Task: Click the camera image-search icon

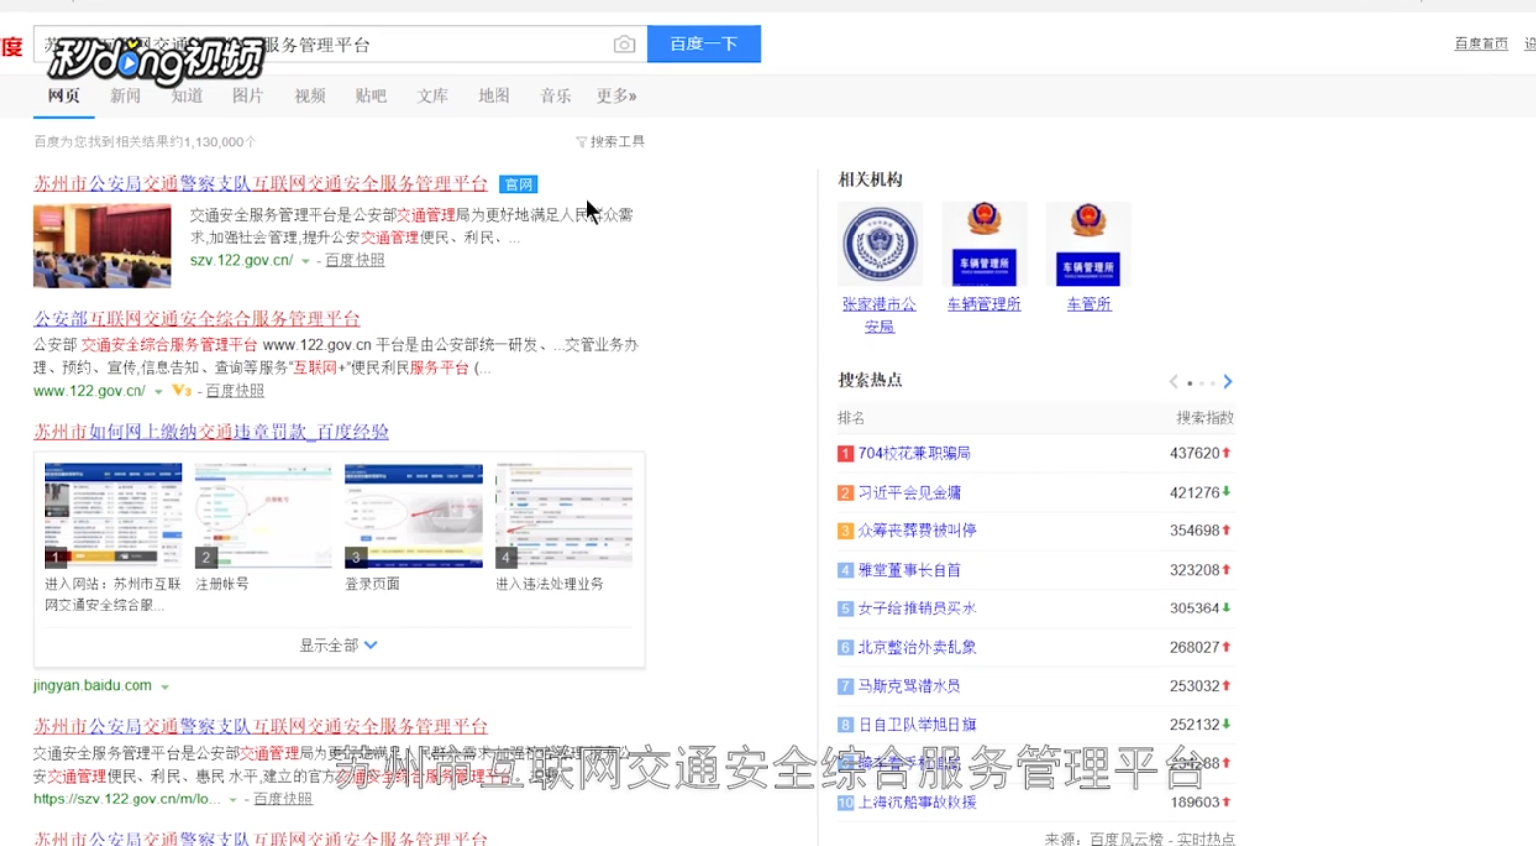Action: click(x=624, y=45)
